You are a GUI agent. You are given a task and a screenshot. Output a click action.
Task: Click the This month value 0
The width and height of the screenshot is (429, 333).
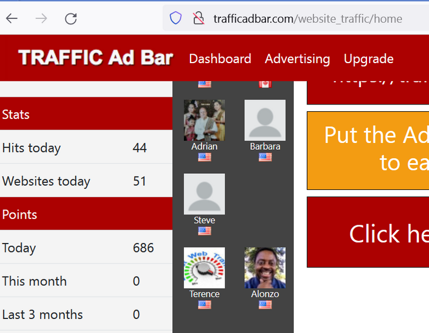[x=136, y=281]
